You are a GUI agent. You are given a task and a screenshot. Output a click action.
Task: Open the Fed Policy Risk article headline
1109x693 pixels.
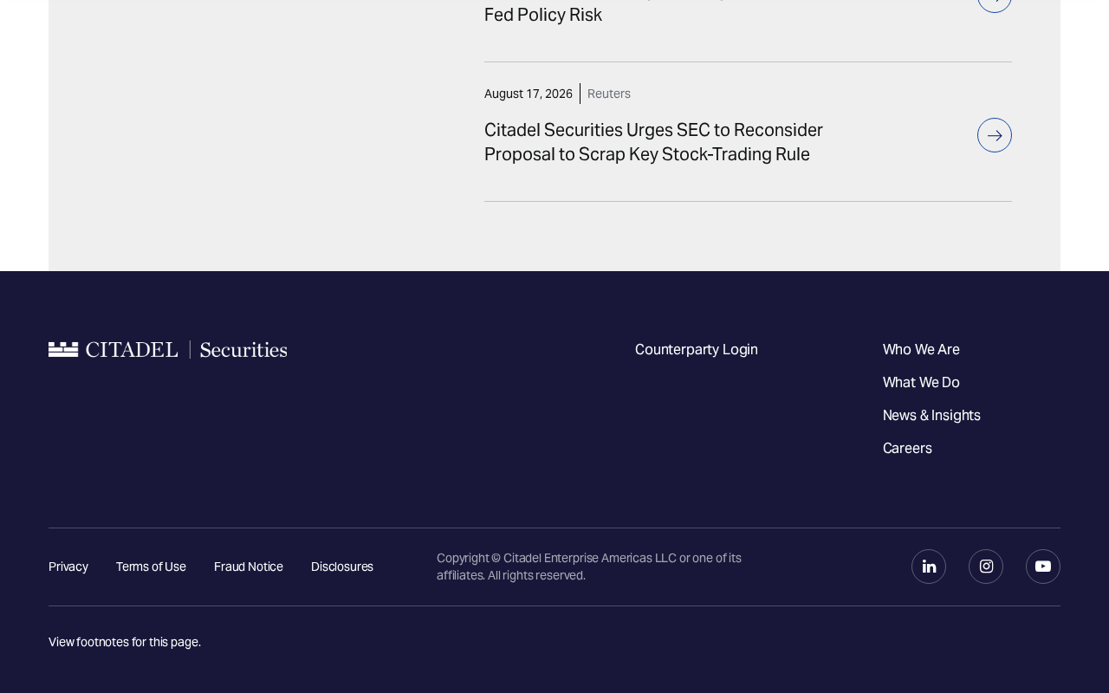coord(543,13)
